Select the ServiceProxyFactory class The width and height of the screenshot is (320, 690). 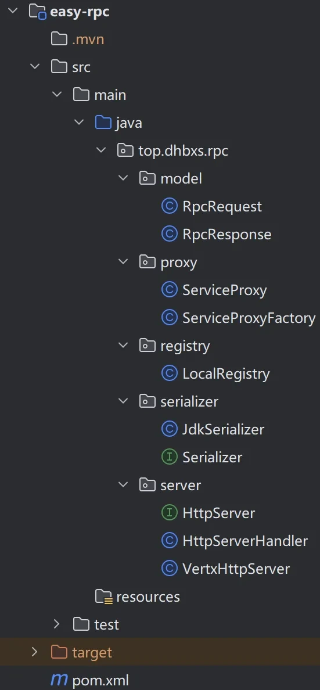point(249,318)
